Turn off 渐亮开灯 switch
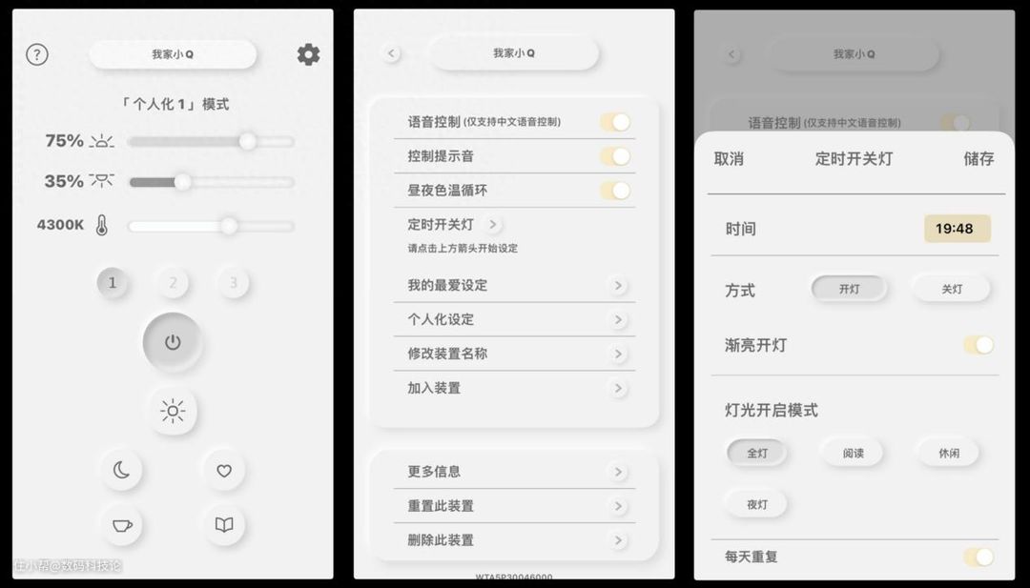This screenshot has height=588, width=1030. coord(978,345)
